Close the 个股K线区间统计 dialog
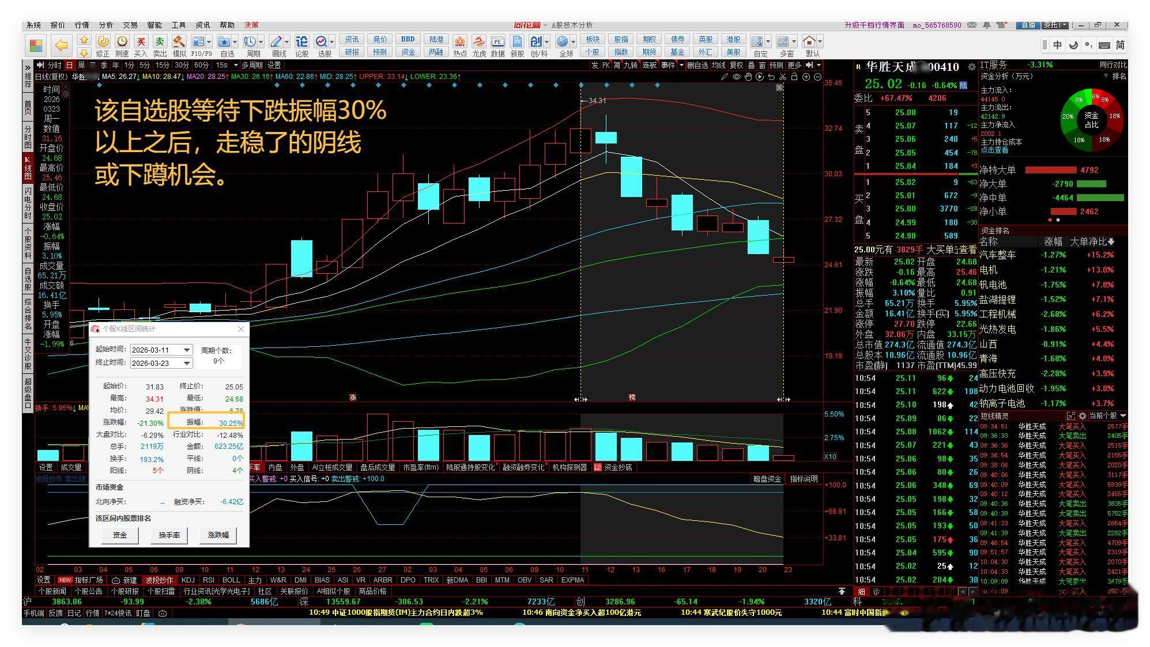Image resolution: width=1150 pixels, height=647 pixels. (x=241, y=329)
